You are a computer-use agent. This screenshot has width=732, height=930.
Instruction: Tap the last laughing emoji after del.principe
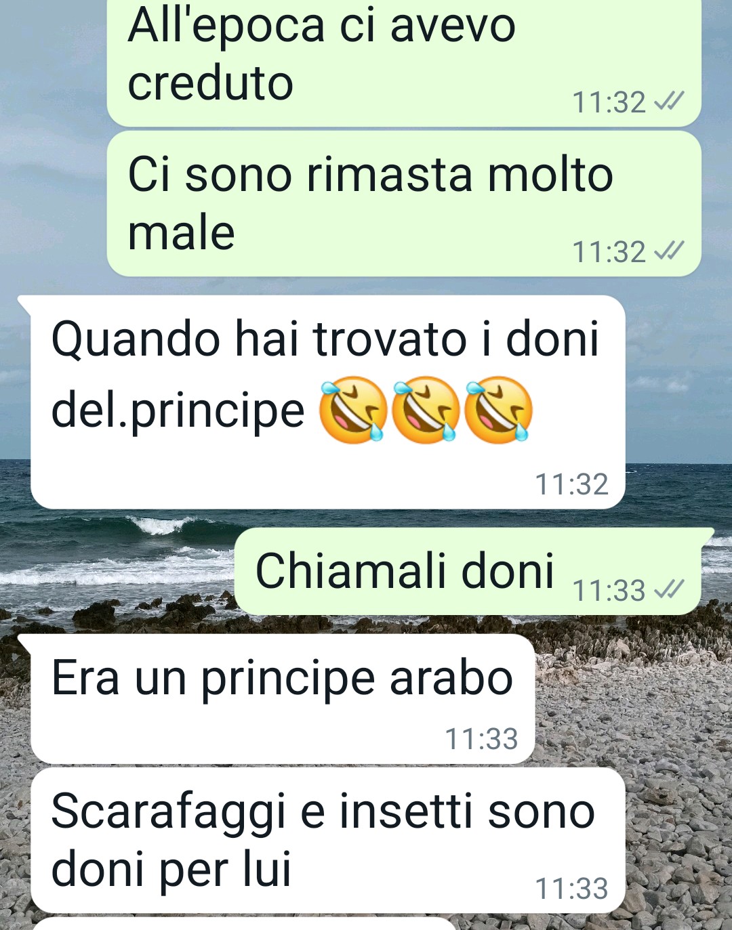pos(499,410)
